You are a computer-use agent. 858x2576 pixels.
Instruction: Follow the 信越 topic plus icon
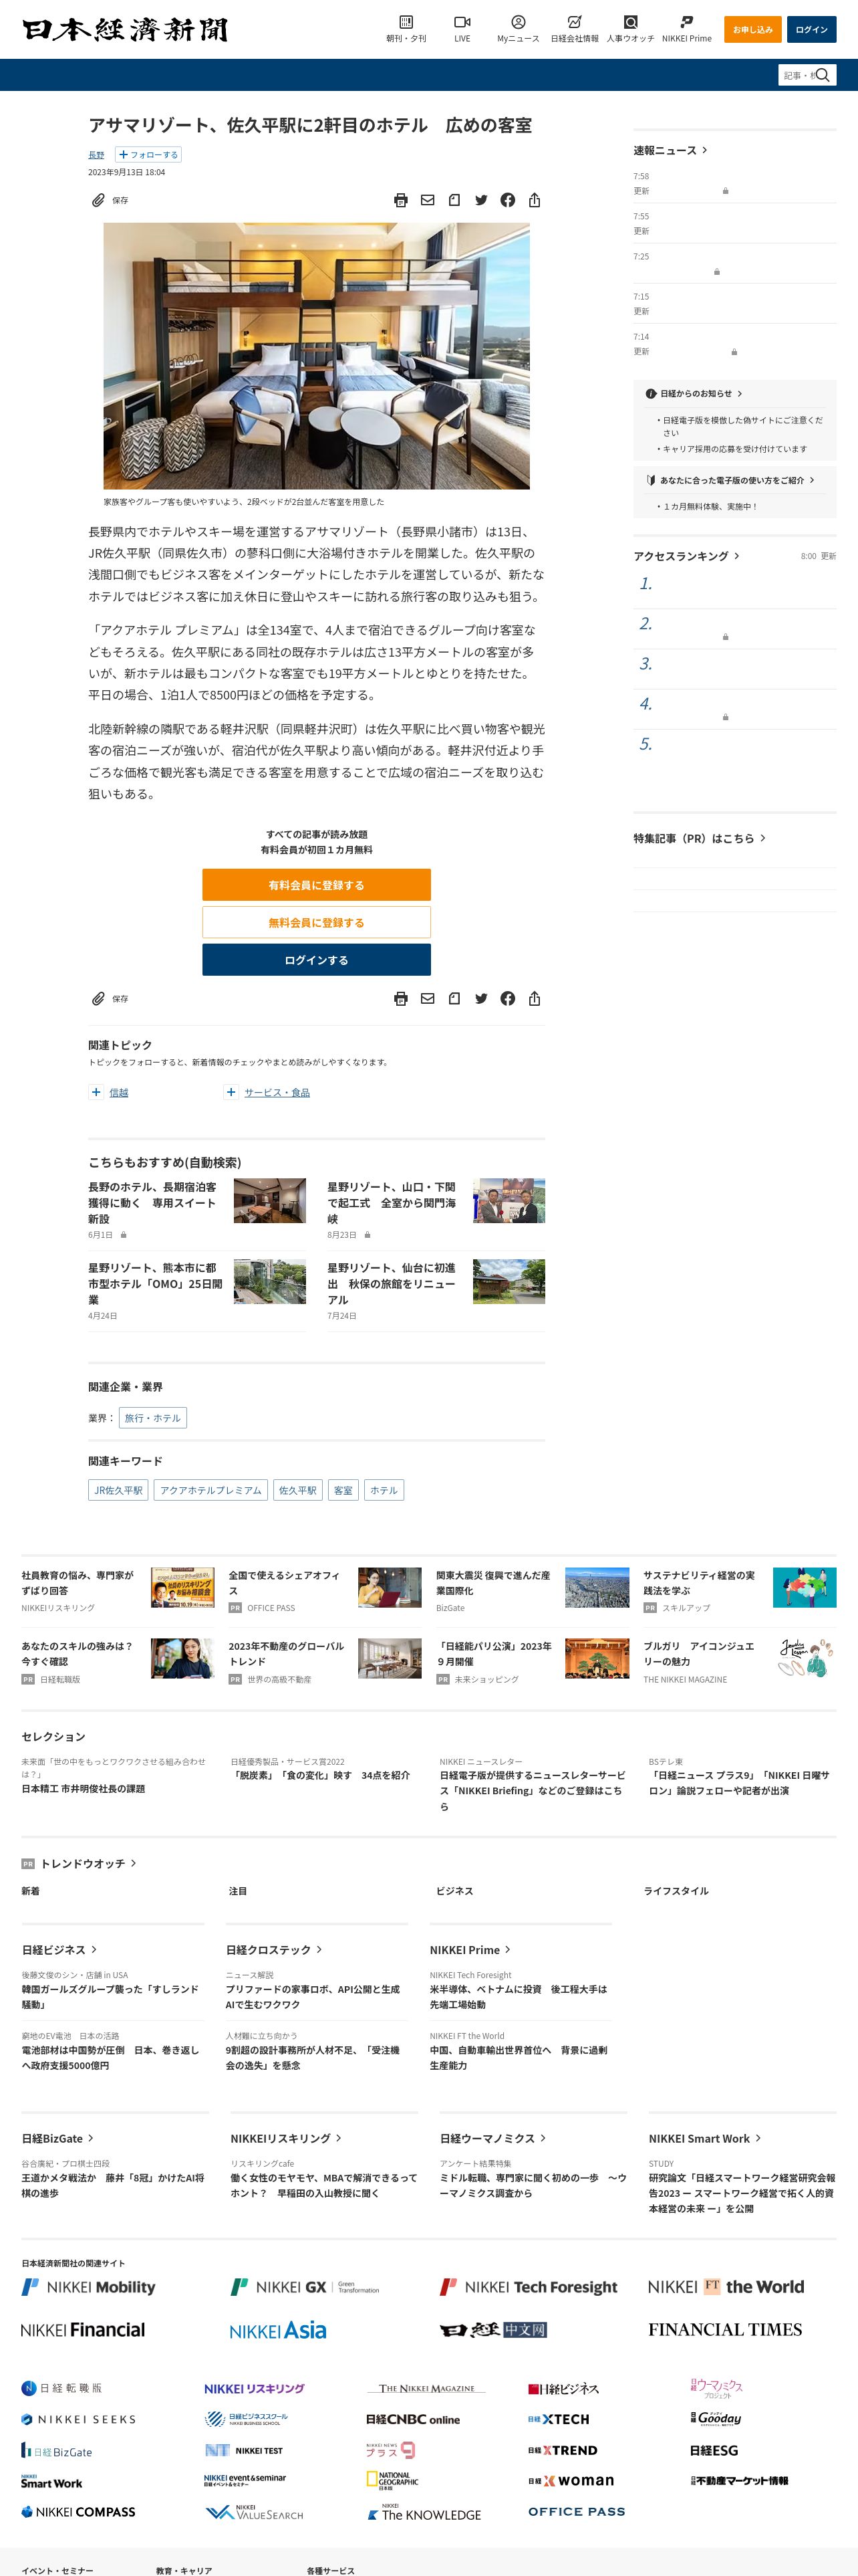click(96, 1092)
